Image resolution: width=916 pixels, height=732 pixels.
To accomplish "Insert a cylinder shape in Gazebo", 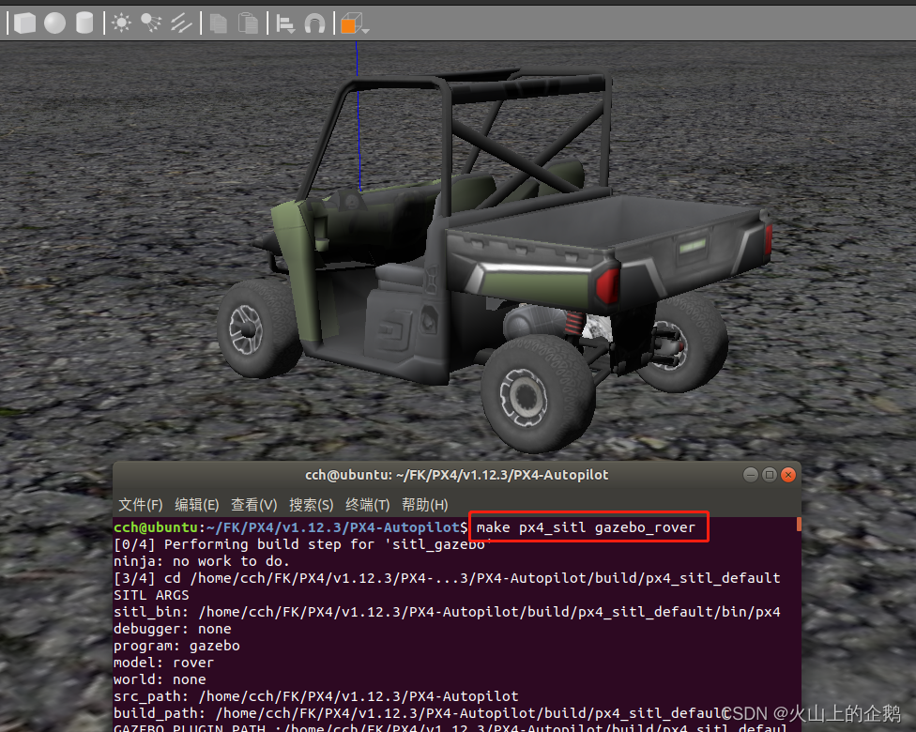I will (x=84, y=23).
